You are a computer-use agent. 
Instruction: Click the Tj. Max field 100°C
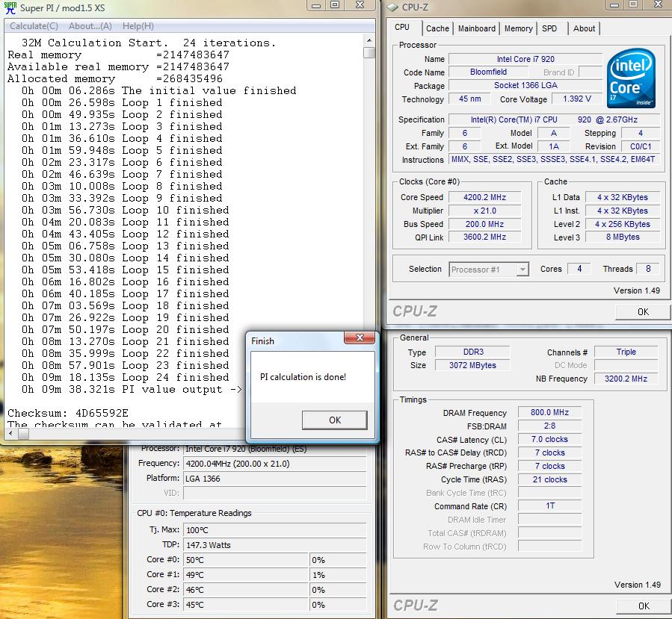275,530
